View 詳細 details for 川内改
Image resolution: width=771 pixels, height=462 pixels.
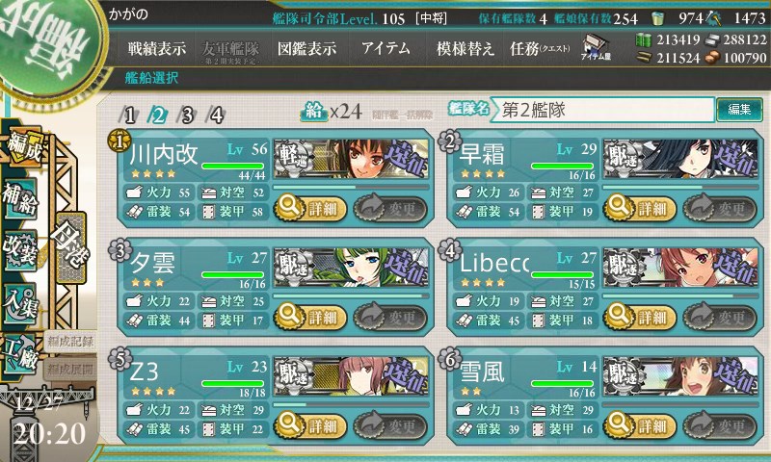pos(310,209)
